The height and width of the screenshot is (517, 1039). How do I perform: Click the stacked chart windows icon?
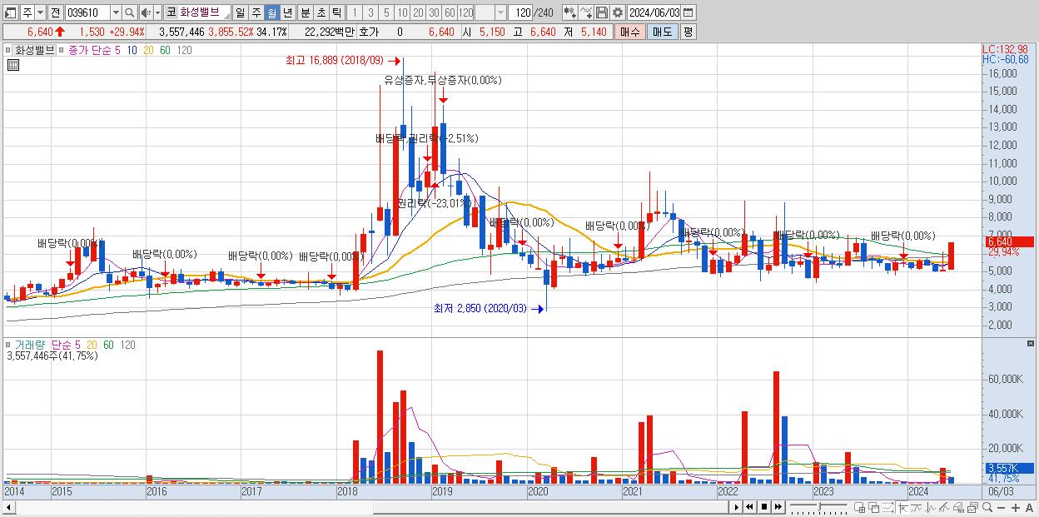coord(972,507)
